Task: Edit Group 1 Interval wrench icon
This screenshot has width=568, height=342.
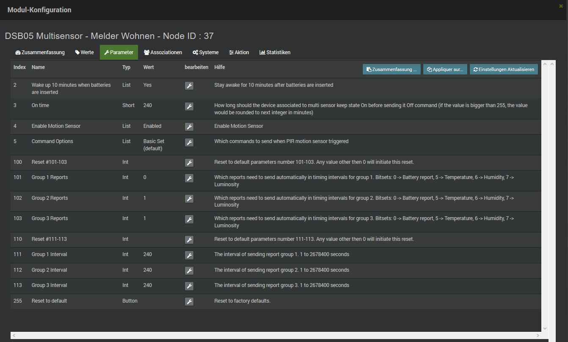Action: [x=189, y=255]
